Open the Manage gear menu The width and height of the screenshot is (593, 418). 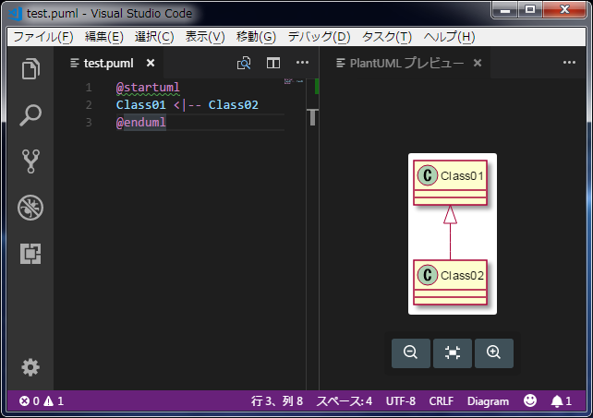click(x=30, y=367)
